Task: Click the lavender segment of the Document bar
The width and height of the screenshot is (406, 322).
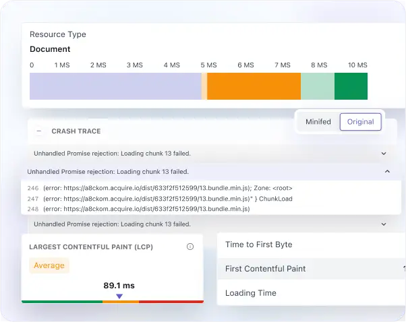Action: coord(115,86)
